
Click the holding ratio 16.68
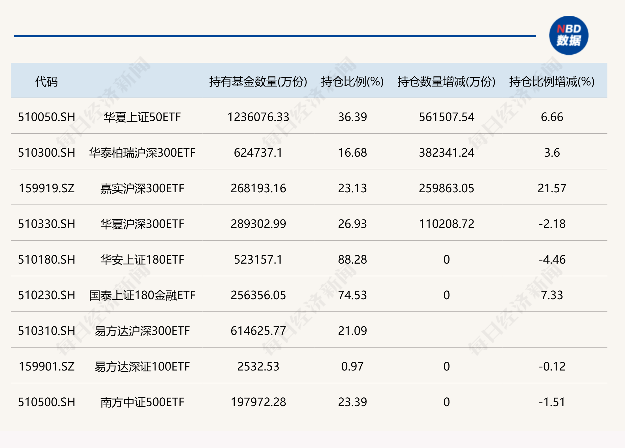352,152
